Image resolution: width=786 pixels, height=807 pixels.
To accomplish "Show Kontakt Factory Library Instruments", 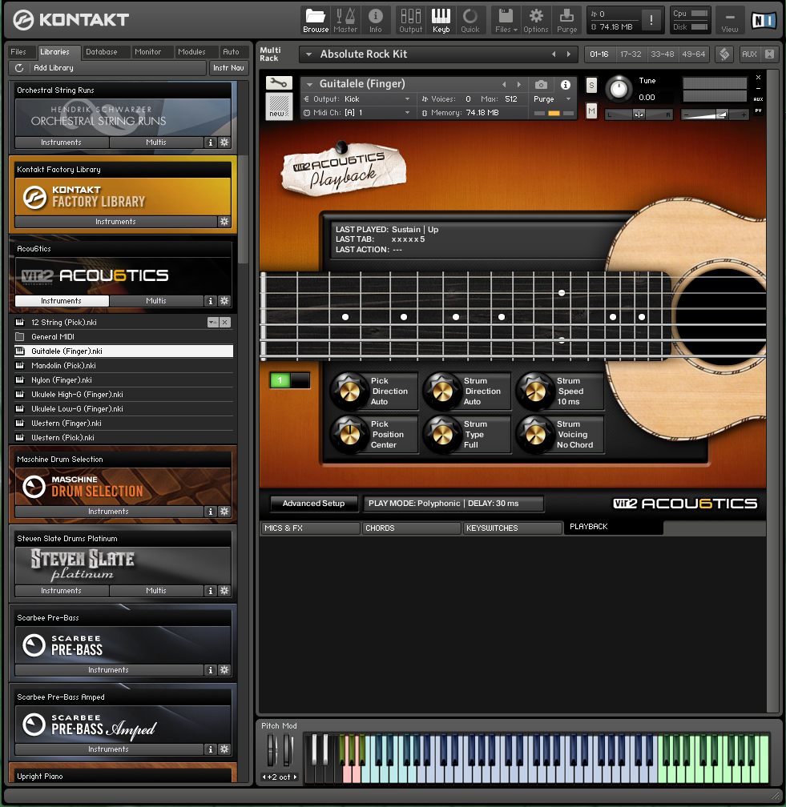I will point(115,221).
